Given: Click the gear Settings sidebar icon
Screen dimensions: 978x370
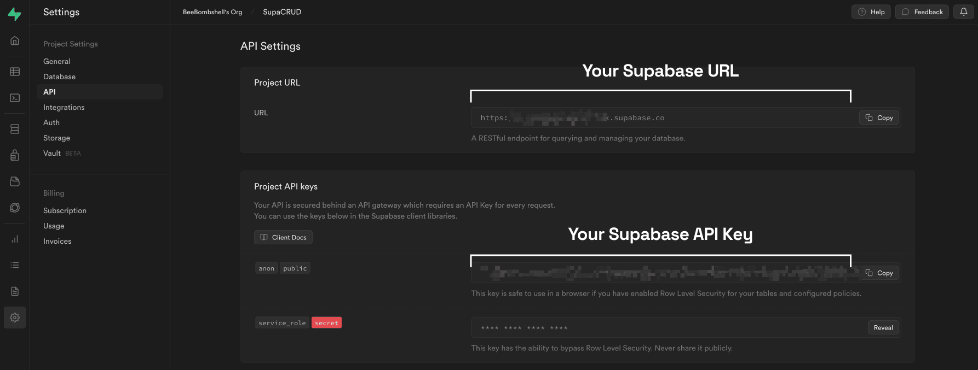Looking at the screenshot, I should point(15,318).
